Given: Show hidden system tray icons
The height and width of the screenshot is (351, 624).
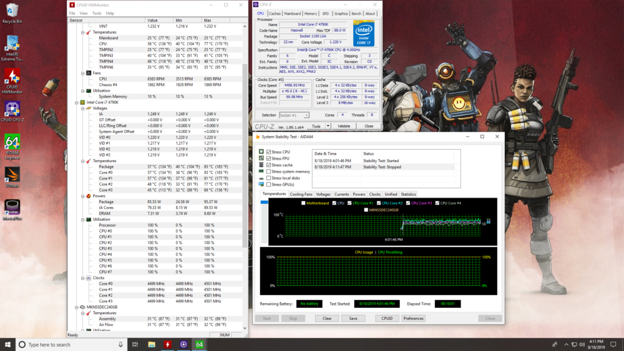Looking at the screenshot, I should point(566,345).
